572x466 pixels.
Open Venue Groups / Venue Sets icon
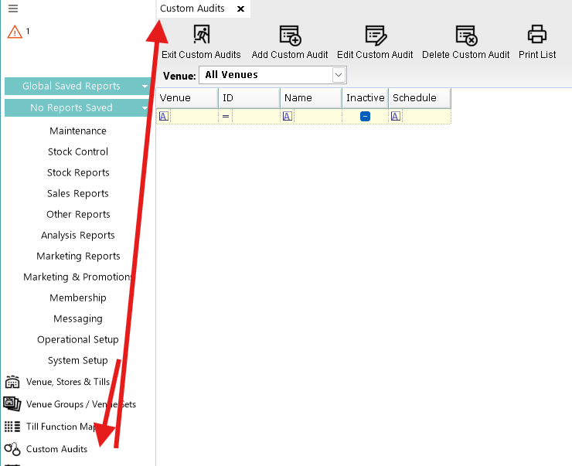pyautogui.click(x=12, y=404)
